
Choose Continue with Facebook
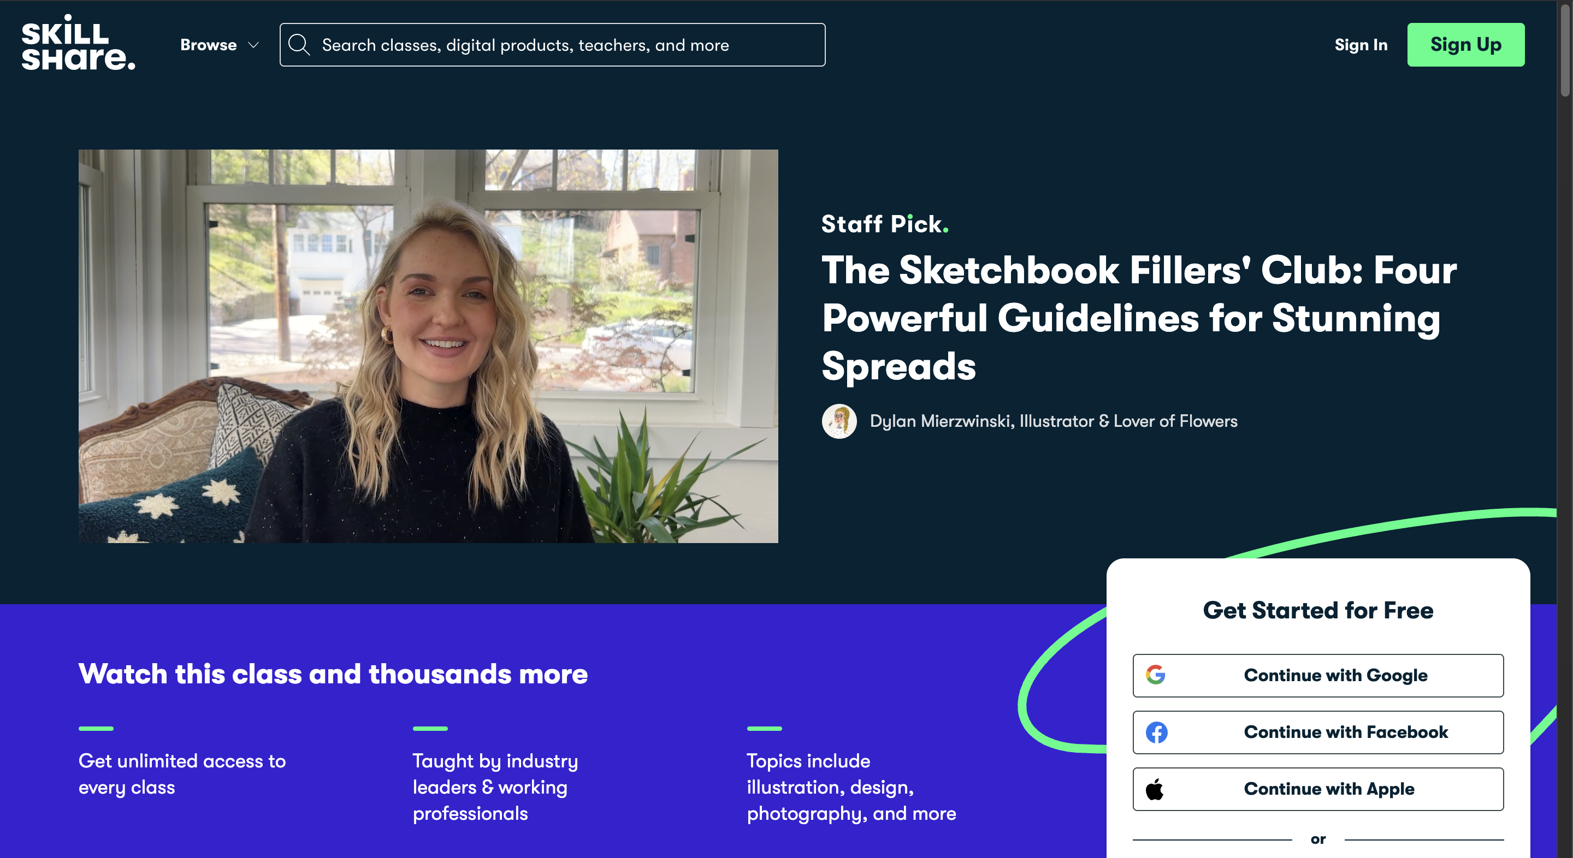point(1318,732)
